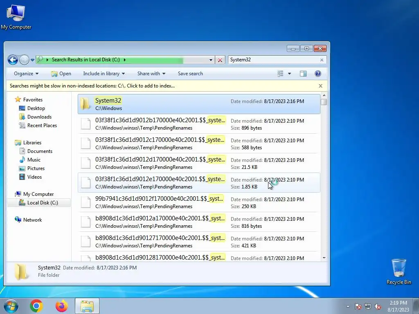Dismiss the yellow index information bar
Viewport: 419px width, 314px height.
coord(320,86)
